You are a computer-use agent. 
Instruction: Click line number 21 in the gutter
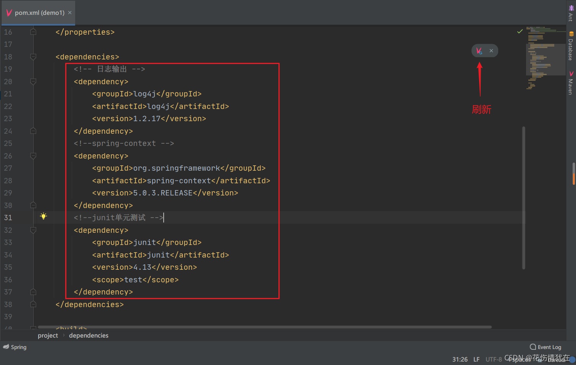8,94
